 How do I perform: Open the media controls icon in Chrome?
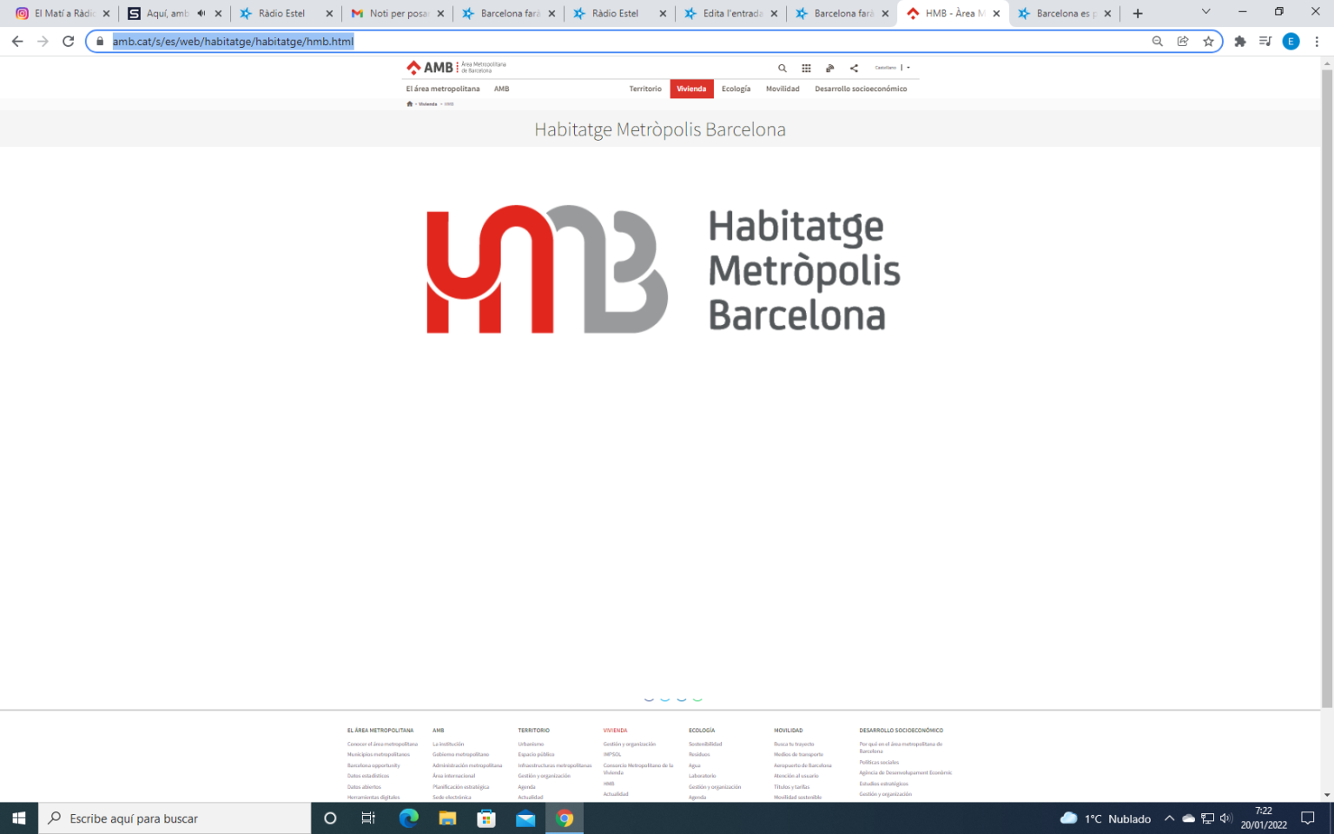[x=1265, y=41]
